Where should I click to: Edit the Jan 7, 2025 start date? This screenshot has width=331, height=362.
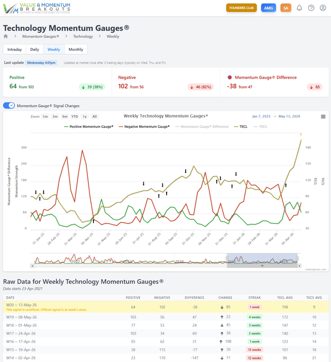(261, 116)
